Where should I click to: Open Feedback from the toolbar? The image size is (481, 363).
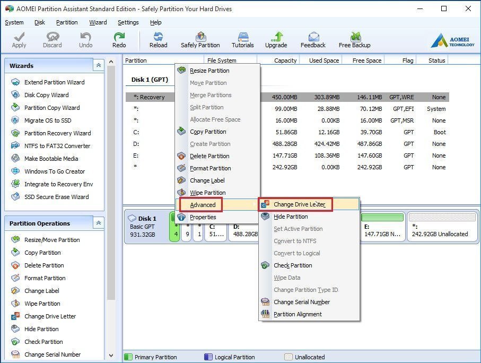click(313, 40)
